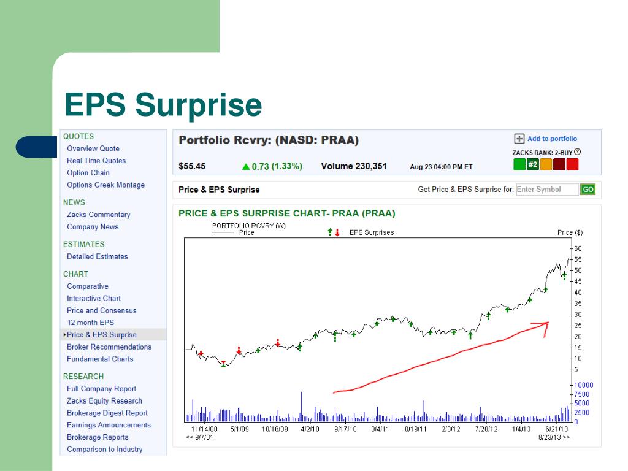The height and width of the screenshot is (471, 628).
Task: Click the NEWS section heading
Action: pyautogui.click(x=74, y=202)
